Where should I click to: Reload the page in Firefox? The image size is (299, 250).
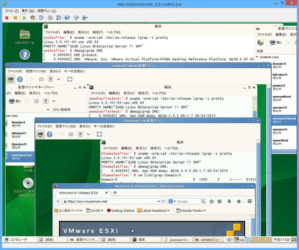[163, 201]
